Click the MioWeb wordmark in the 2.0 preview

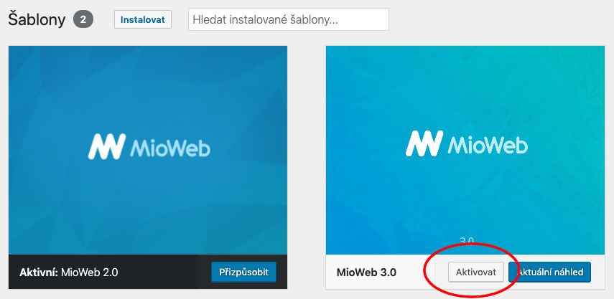click(170, 148)
